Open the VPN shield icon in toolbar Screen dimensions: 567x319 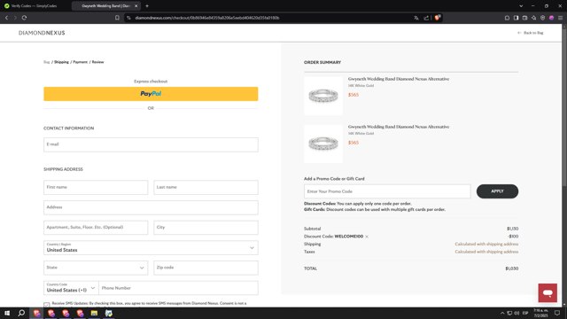click(x=542, y=18)
